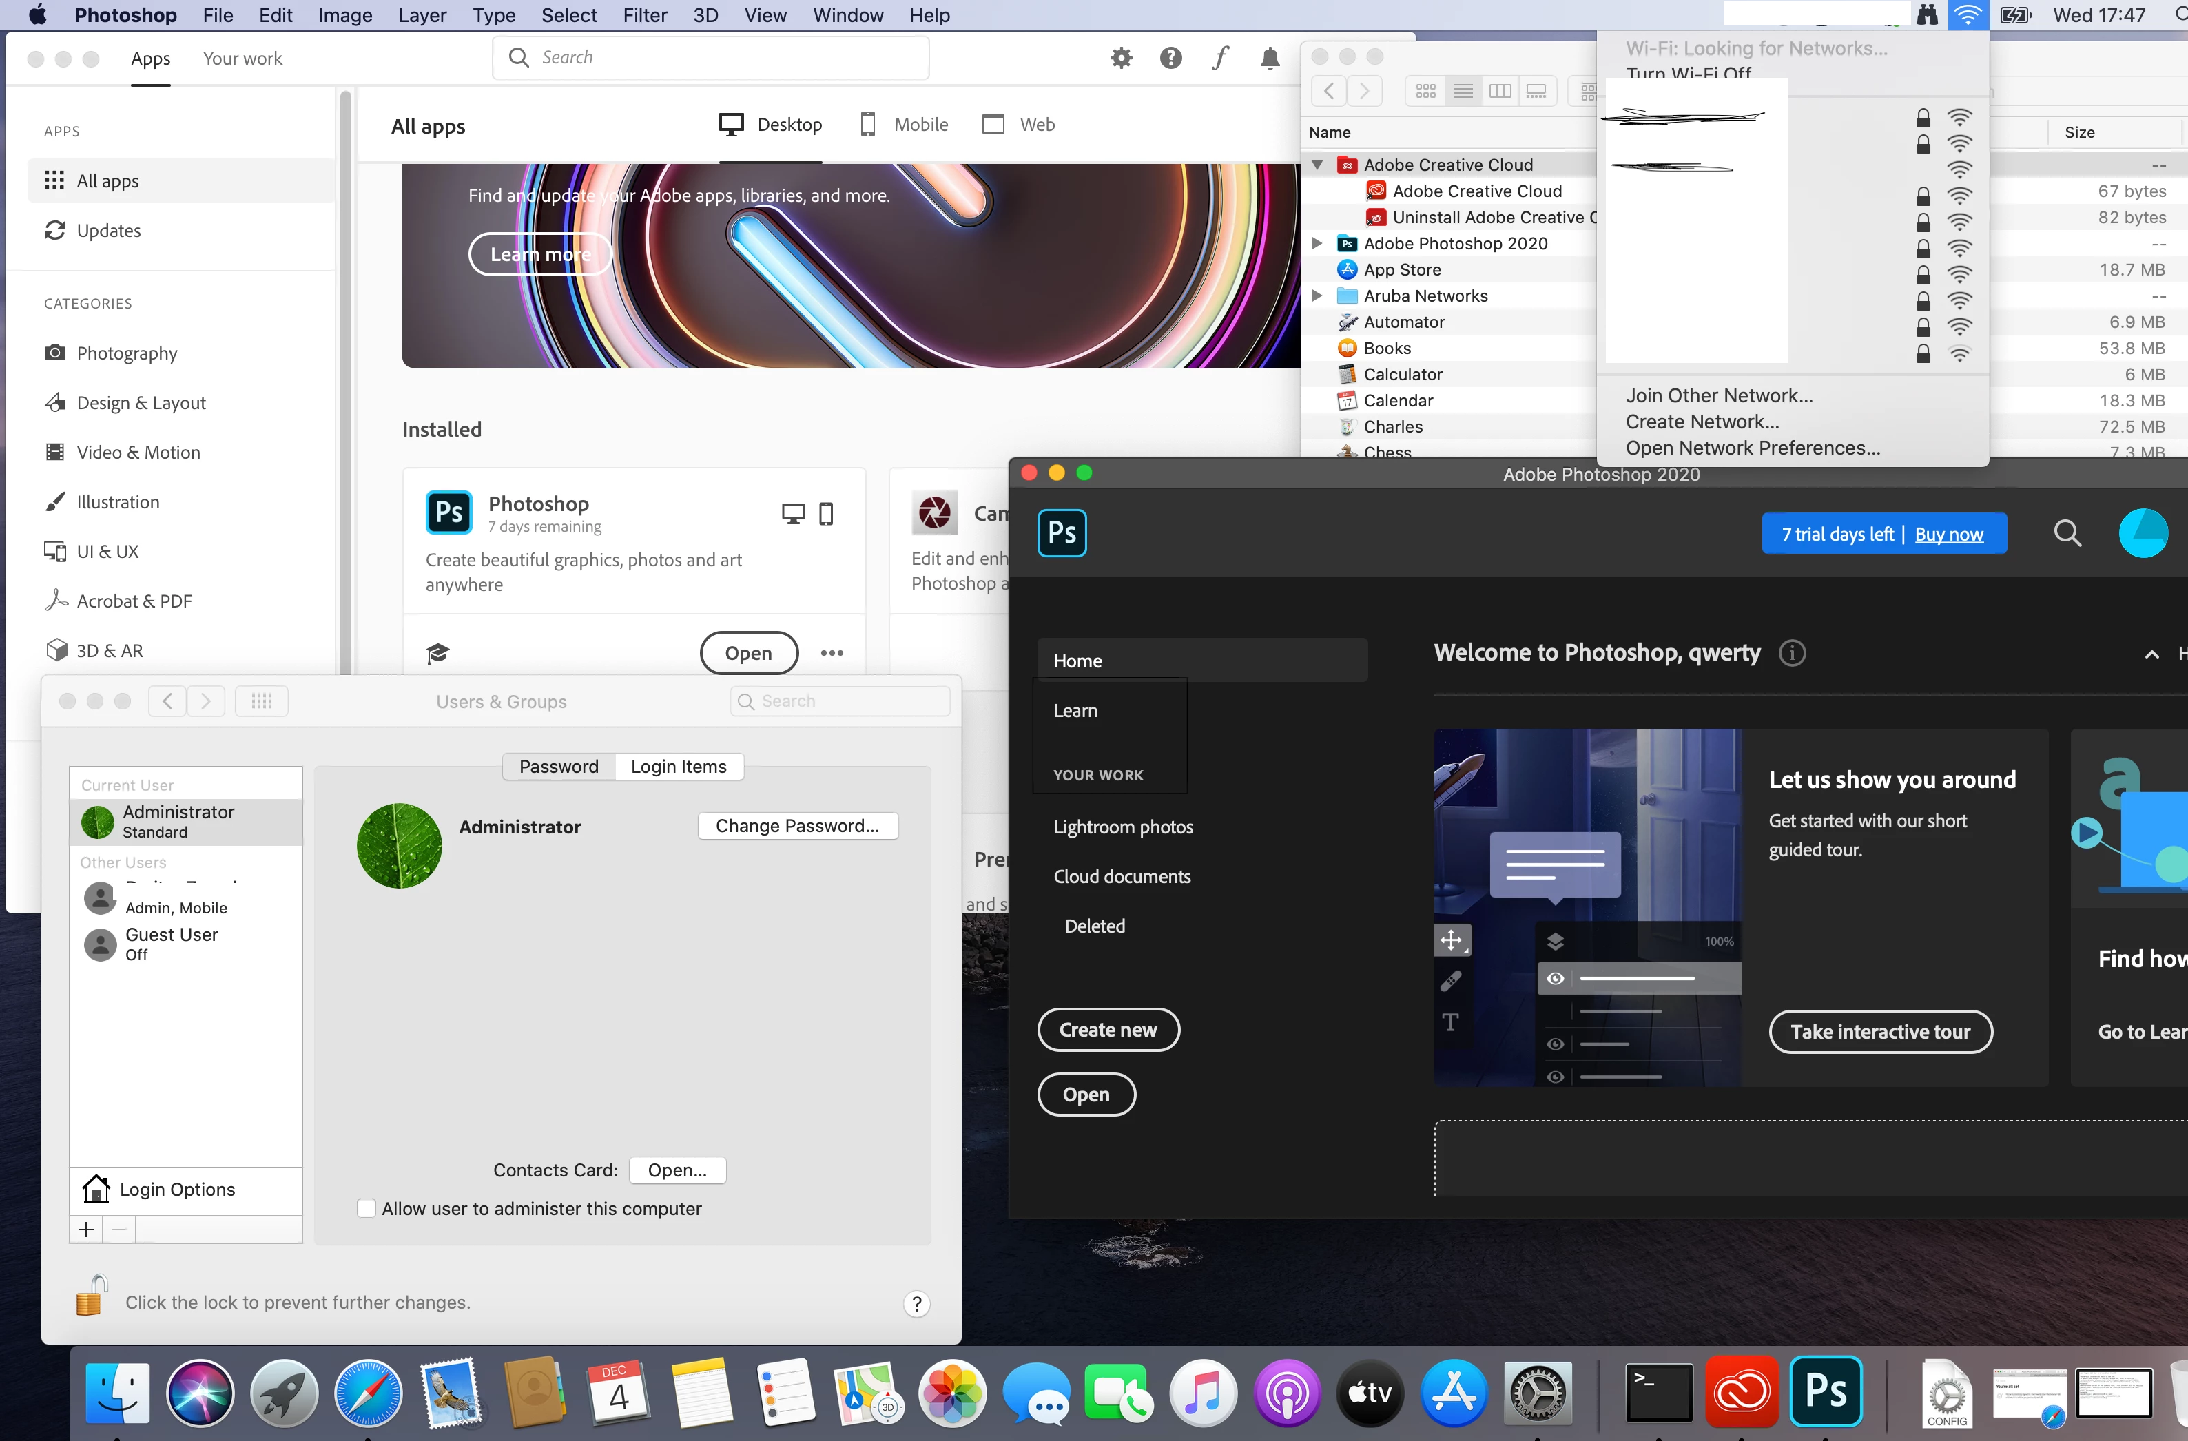Image resolution: width=2188 pixels, height=1441 pixels.
Task: Open Photoshop card more options ellipsis
Action: coord(832,652)
